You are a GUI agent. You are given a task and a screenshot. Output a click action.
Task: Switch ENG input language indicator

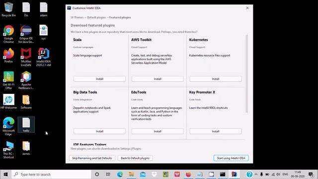click(285, 175)
